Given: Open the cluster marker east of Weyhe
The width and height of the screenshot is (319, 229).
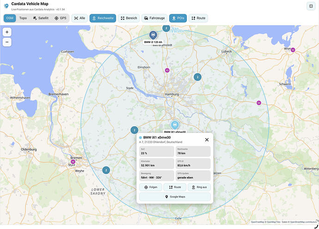Looking at the screenshot, I should (106, 170).
